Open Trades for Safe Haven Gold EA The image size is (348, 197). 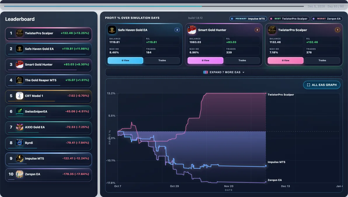click(x=162, y=61)
